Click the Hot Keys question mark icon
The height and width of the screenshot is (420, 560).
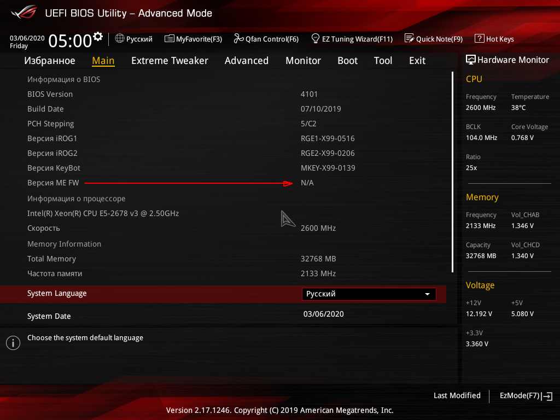(479, 38)
